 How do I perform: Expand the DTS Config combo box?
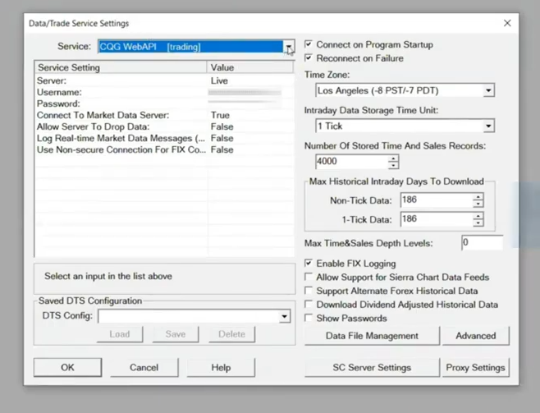[x=284, y=316]
